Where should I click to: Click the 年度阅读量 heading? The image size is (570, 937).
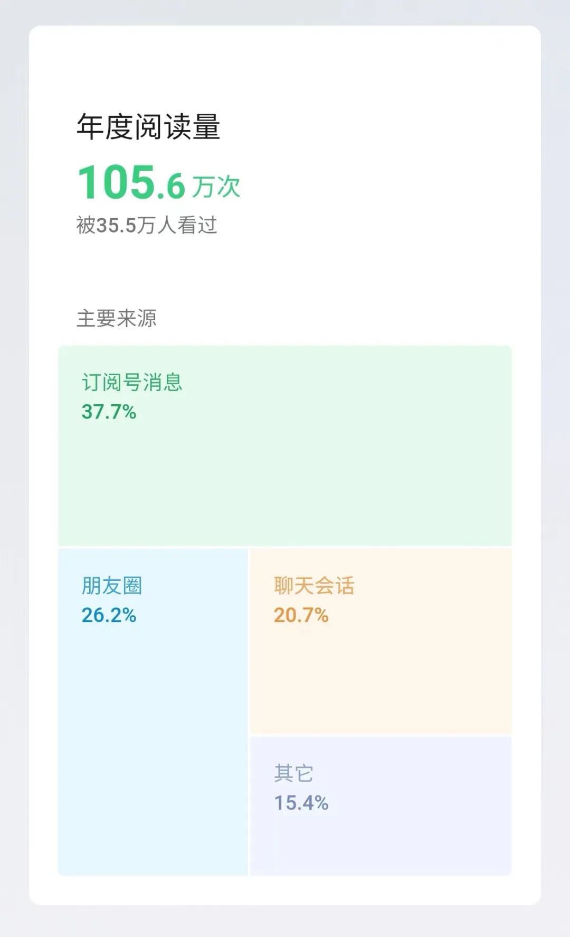pos(148,127)
